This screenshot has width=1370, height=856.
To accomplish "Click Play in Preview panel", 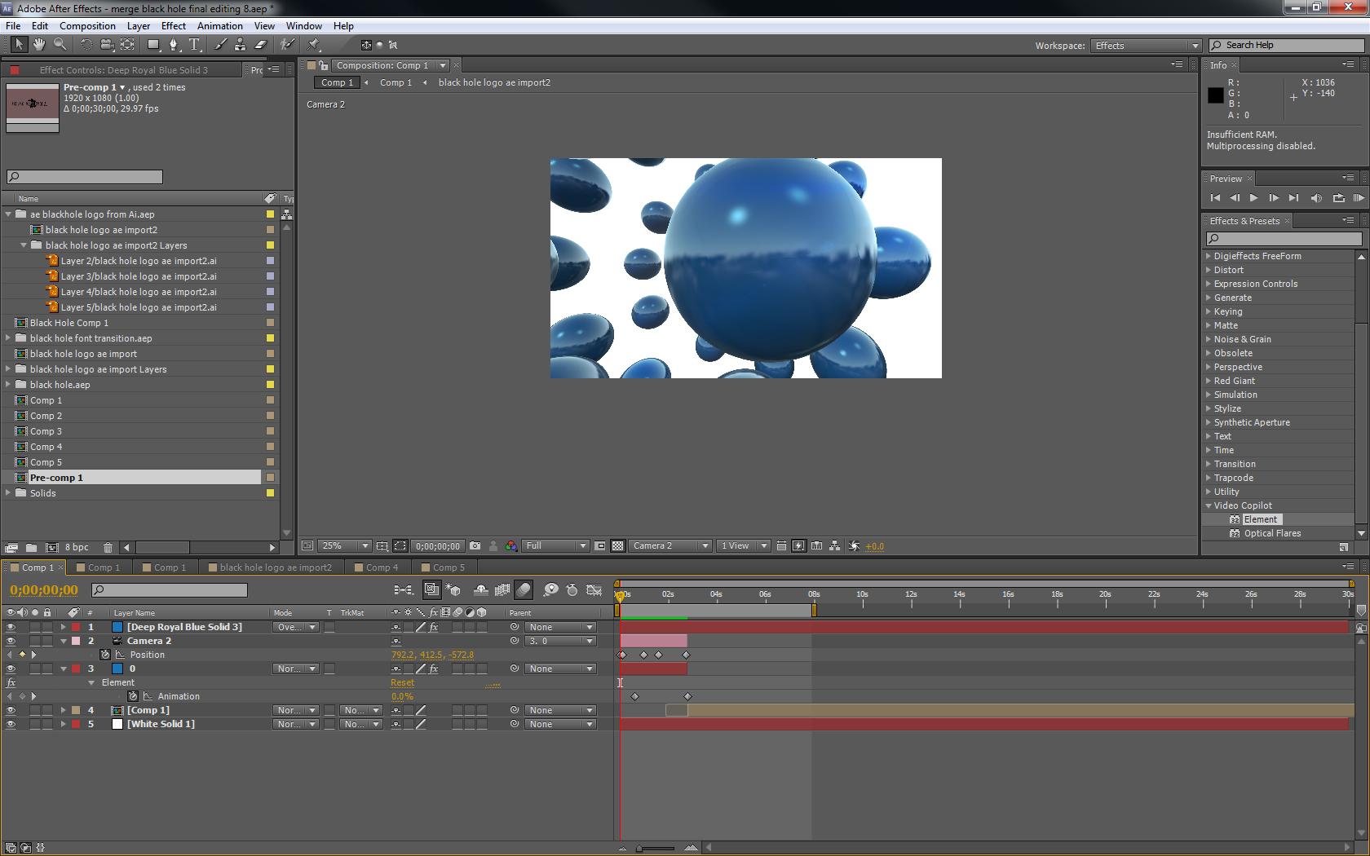I will 1253,198.
